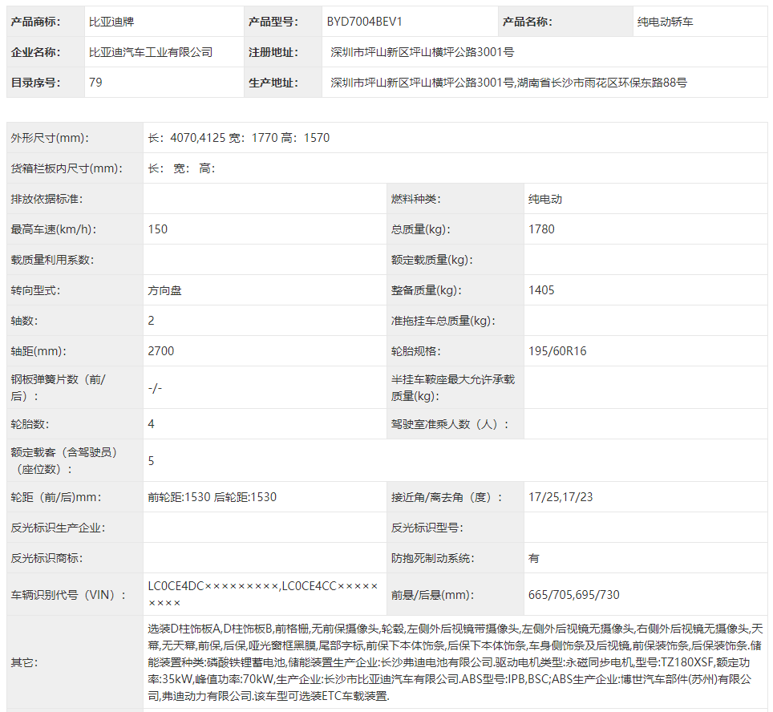Select leaf spring value -/-
773x712 pixels.
point(155,388)
